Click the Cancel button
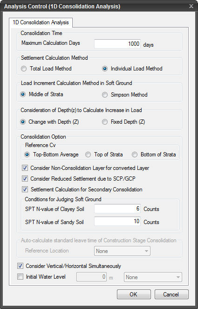This screenshot has height=309, width=198. pos(171,295)
